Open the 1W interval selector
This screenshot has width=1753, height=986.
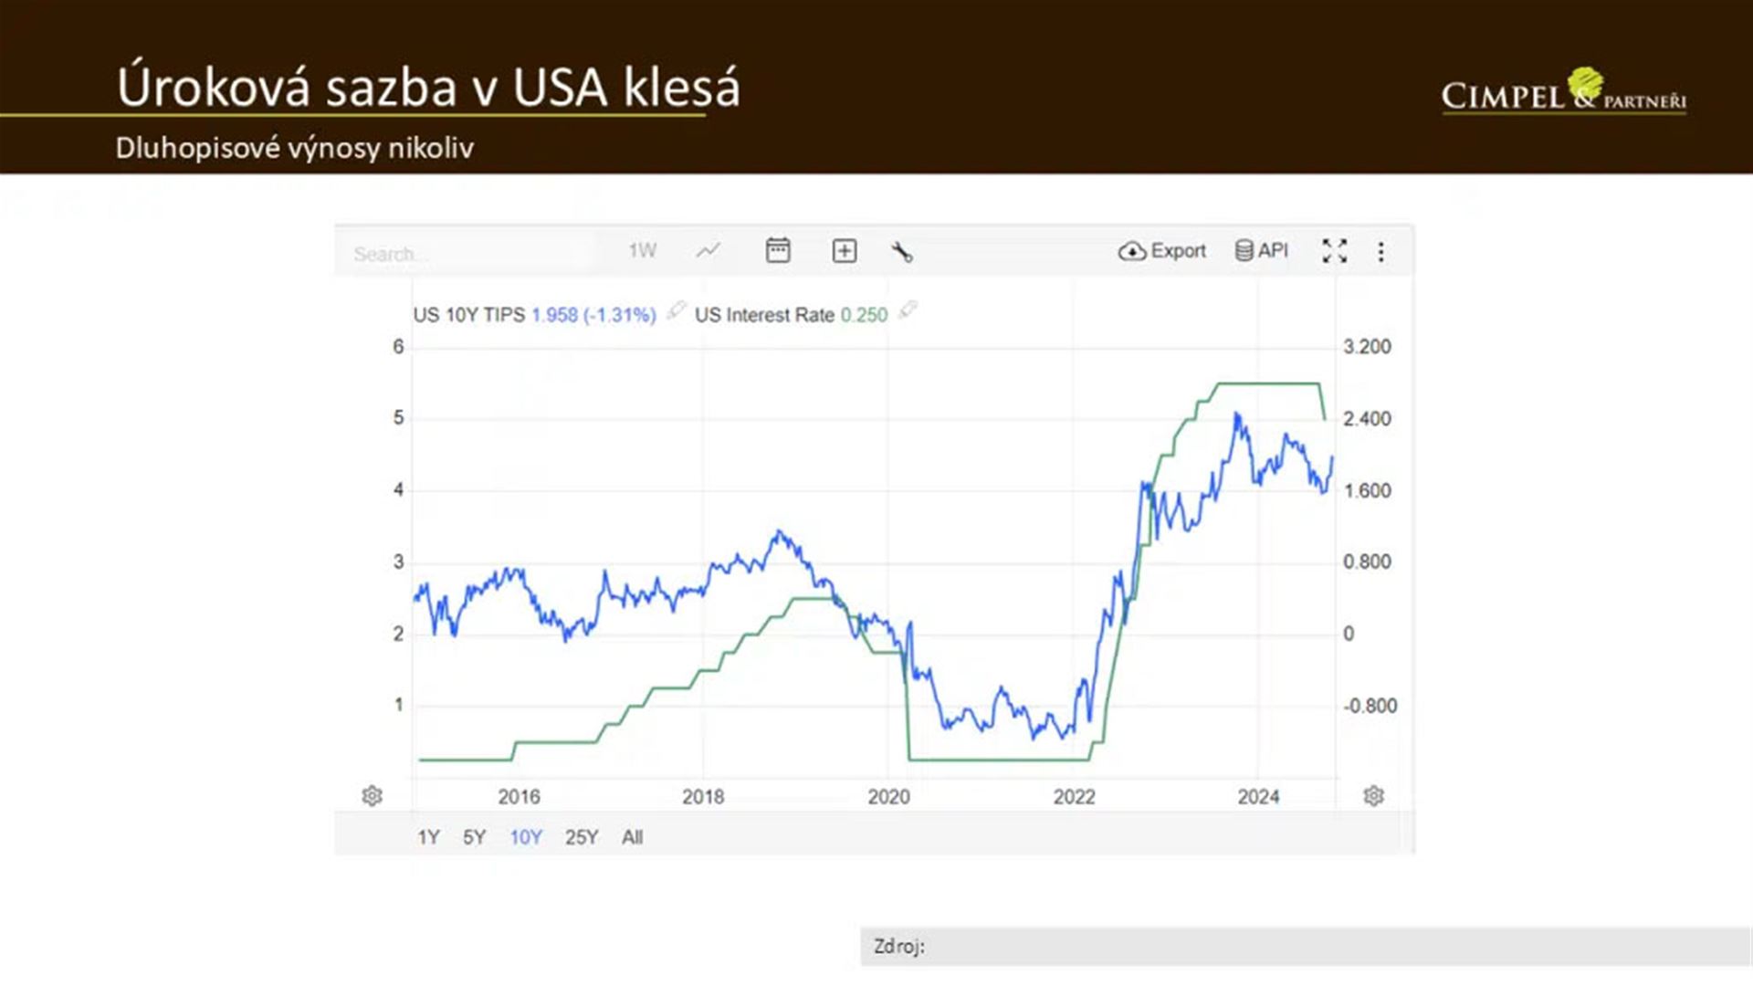642,251
